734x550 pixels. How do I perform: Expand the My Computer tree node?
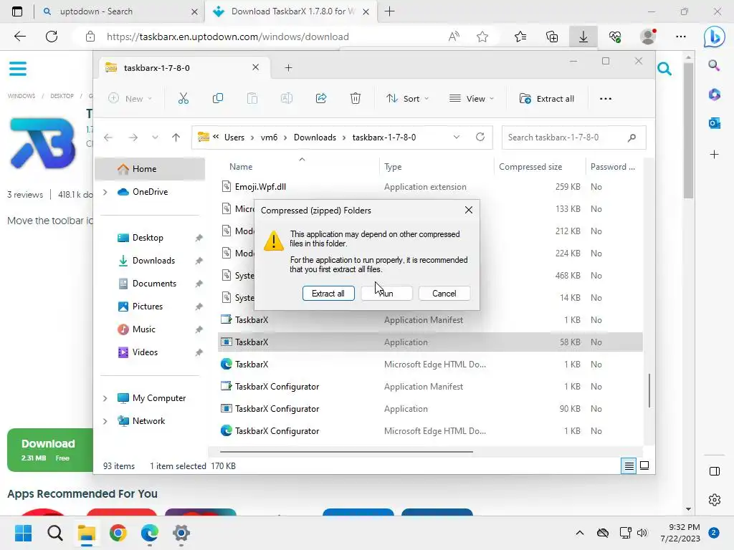tap(105, 398)
